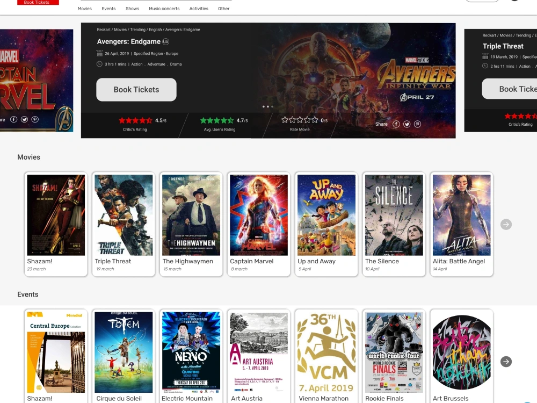This screenshot has width=537, height=403.
Task: Click Pinterest icon on Captain Marvel banner
Action: click(x=35, y=119)
